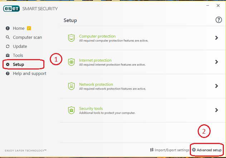The image size is (226, 158).
Task: Select the Setup sidebar item
Action: coord(18,64)
